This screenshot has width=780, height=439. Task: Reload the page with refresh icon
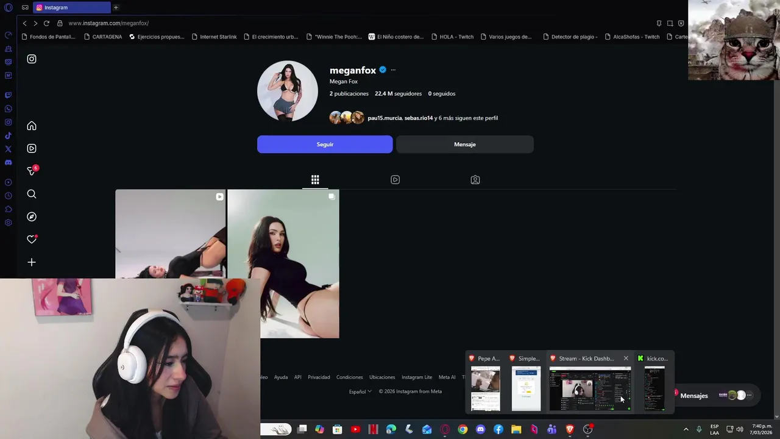(46, 23)
